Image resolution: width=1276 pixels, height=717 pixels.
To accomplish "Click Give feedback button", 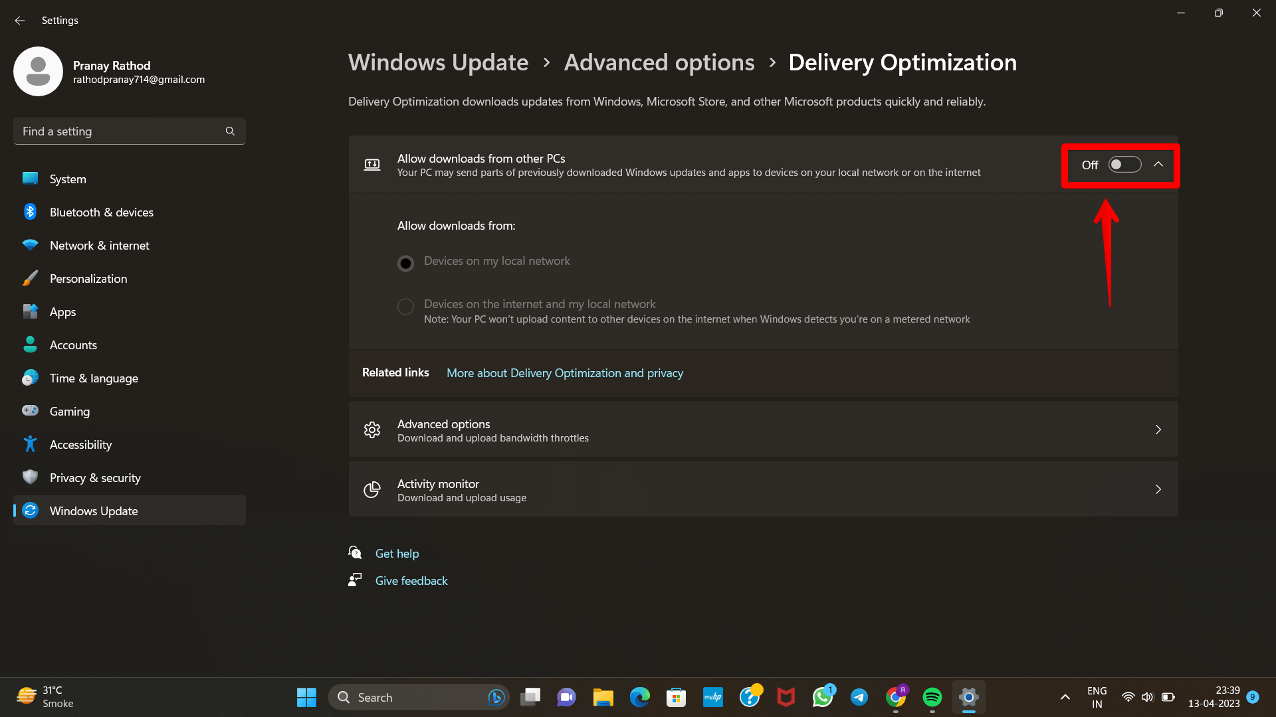I will [x=411, y=580].
